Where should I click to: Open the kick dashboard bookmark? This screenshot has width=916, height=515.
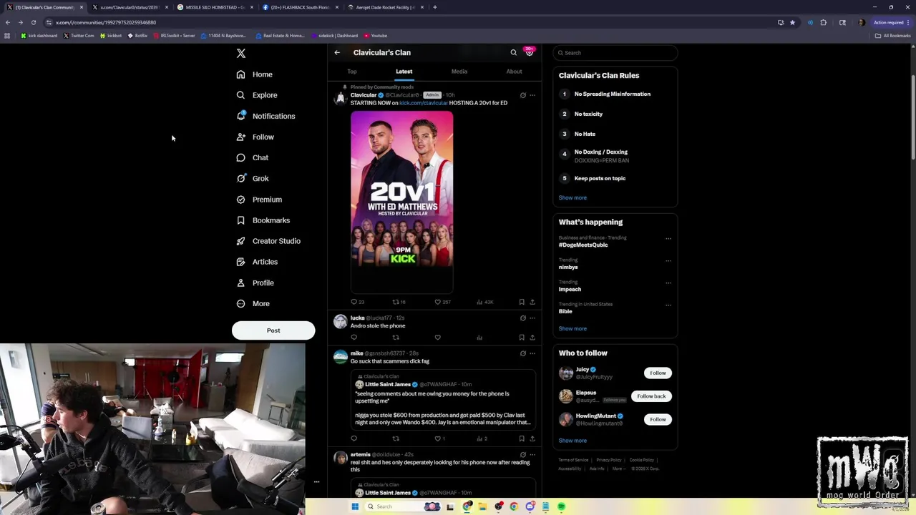[39, 35]
